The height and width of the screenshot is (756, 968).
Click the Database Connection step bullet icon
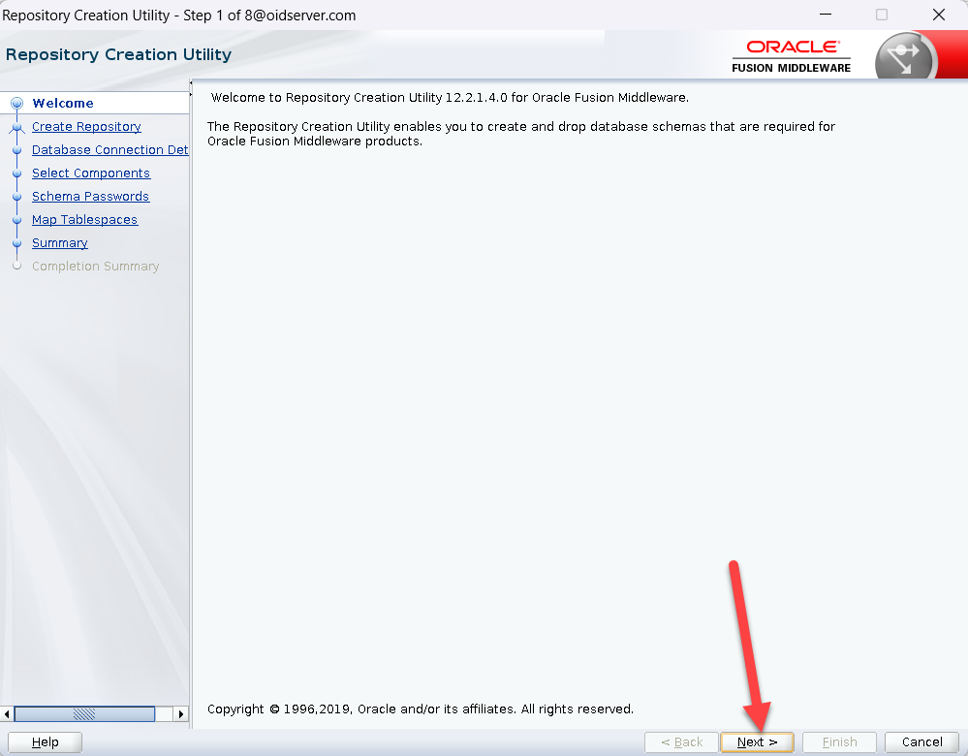point(16,150)
